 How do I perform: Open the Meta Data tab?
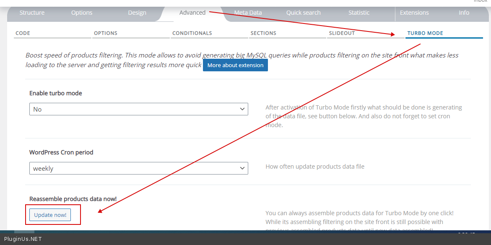pos(248,13)
